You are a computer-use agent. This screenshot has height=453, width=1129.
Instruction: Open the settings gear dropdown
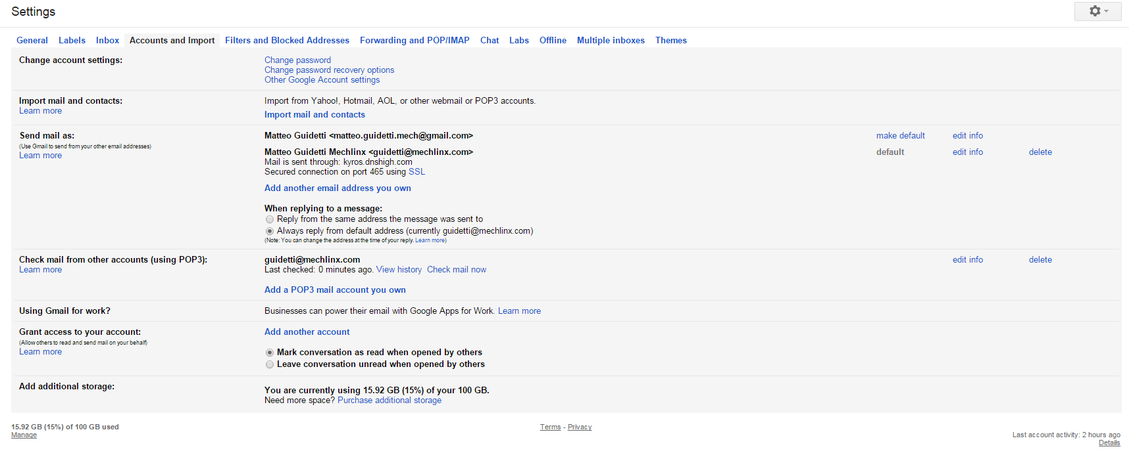1097,11
